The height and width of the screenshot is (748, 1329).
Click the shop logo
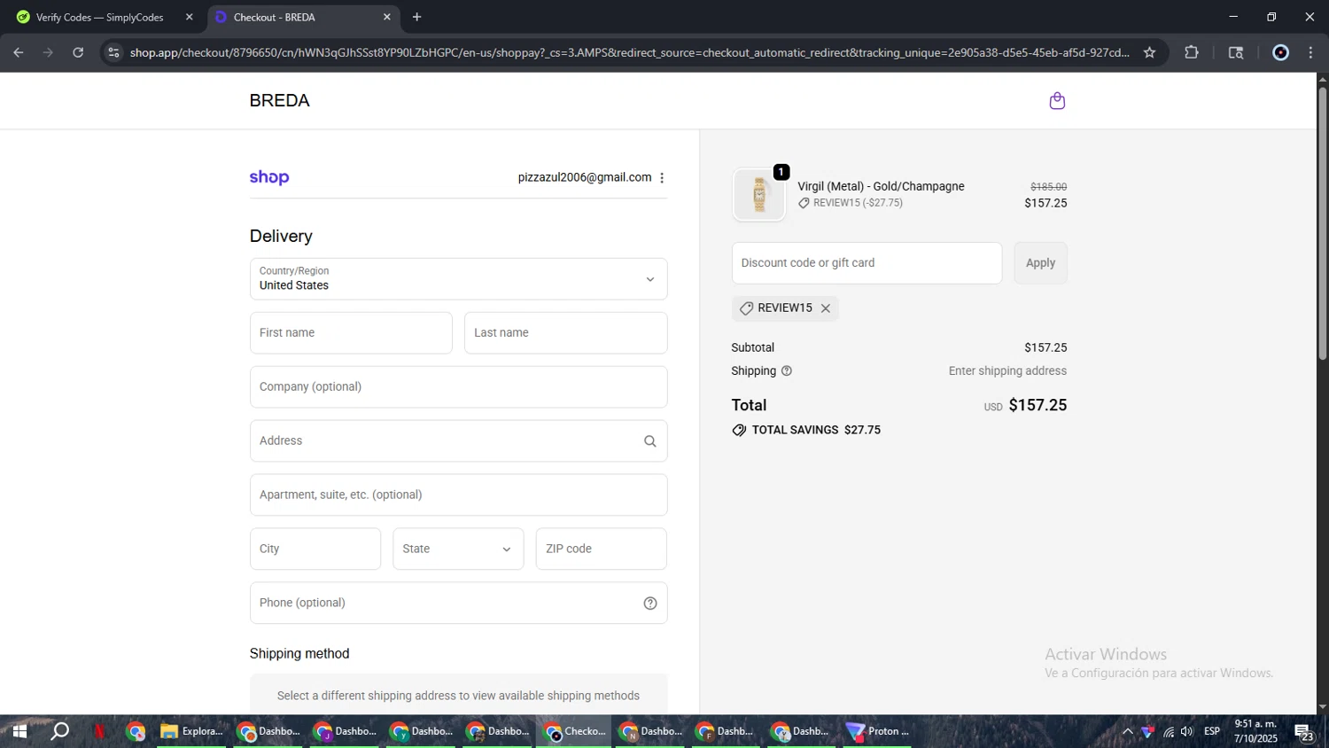point(269,177)
